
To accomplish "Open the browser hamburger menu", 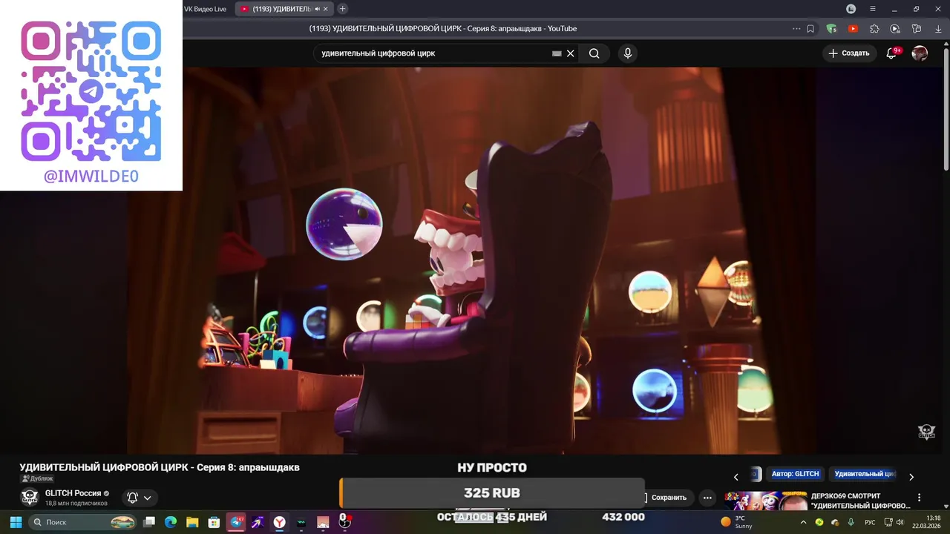I will [873, 9].
